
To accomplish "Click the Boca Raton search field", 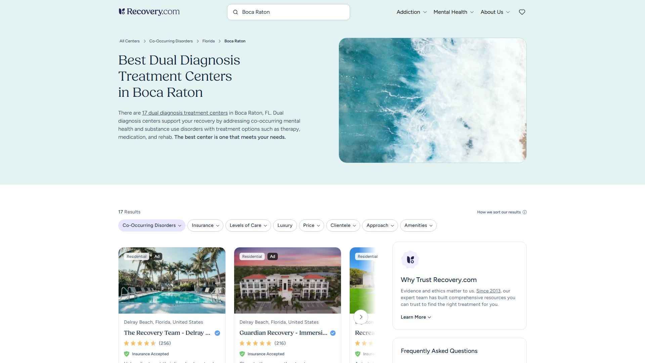I will click(x=289, y=12).
